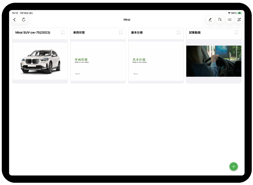
Task: Tap the refresh icon
Action: pos(24,20)
